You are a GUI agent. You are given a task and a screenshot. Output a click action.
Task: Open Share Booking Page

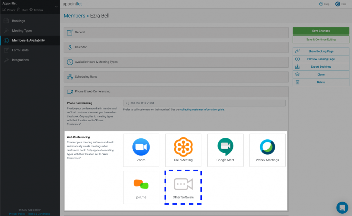(x=321, y=52)
